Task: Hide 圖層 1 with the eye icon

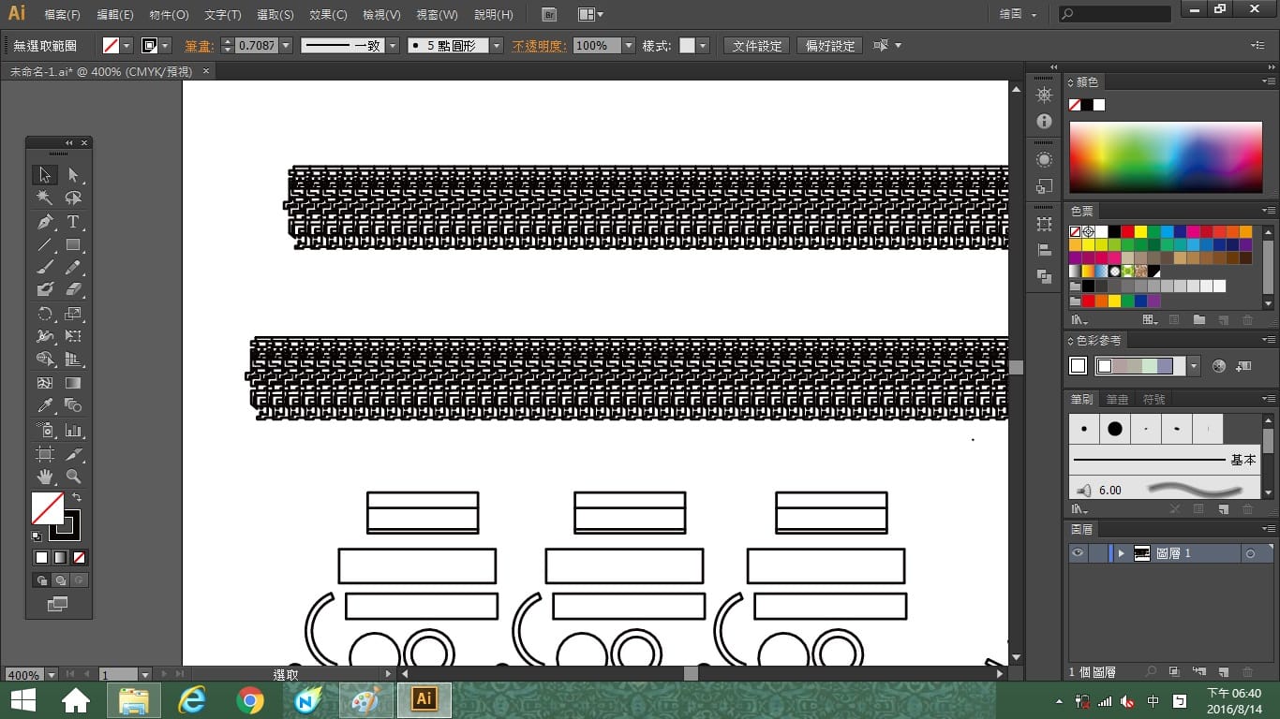Action: click(x=1078, y=553)
